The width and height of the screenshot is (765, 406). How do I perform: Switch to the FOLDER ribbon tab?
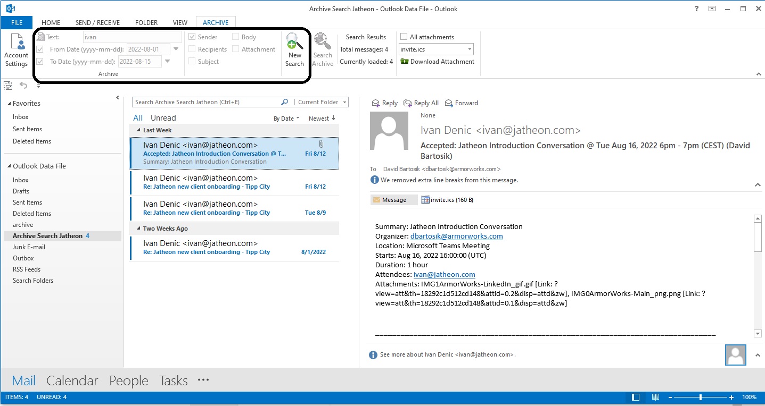point(146,23)
